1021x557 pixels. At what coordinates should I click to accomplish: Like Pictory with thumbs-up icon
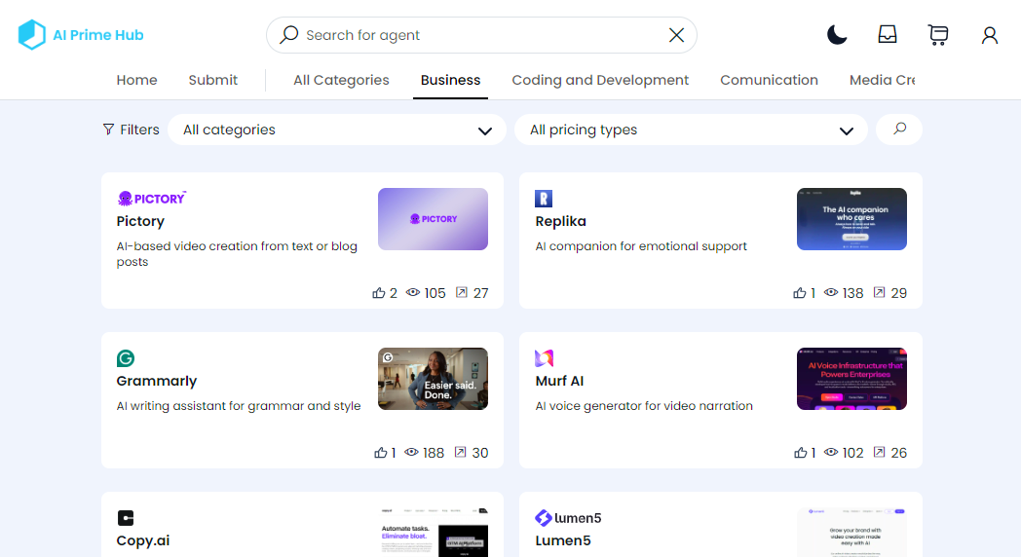(x=379, y=293)
